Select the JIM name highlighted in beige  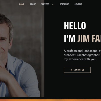click(x=83, y=39)
